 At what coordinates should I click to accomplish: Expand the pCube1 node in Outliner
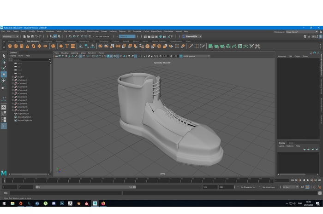(12, 77)
